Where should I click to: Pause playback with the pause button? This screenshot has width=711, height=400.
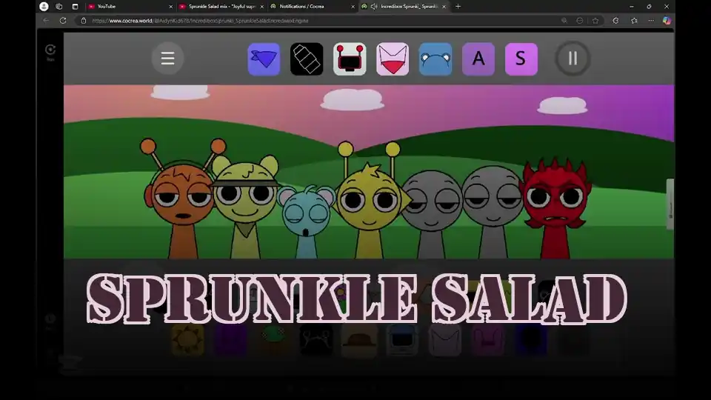(573, 58)
